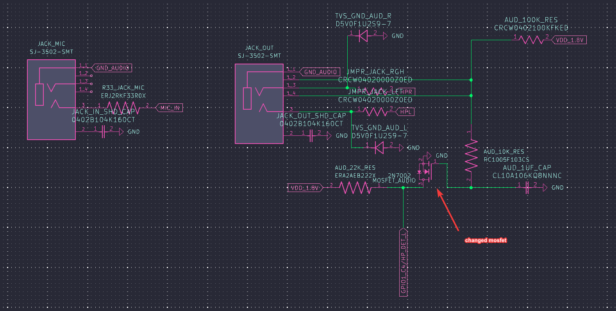Click the HPR global label
Image resolution: width=616 pixels, height=311 pixels.
406,92
